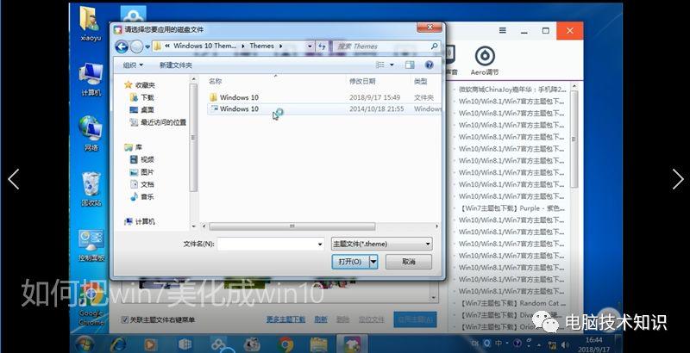This screenshot has width=690, height=353.
Task: Open the split arrow beside the 打开 button
Action: tap(373, 262)
